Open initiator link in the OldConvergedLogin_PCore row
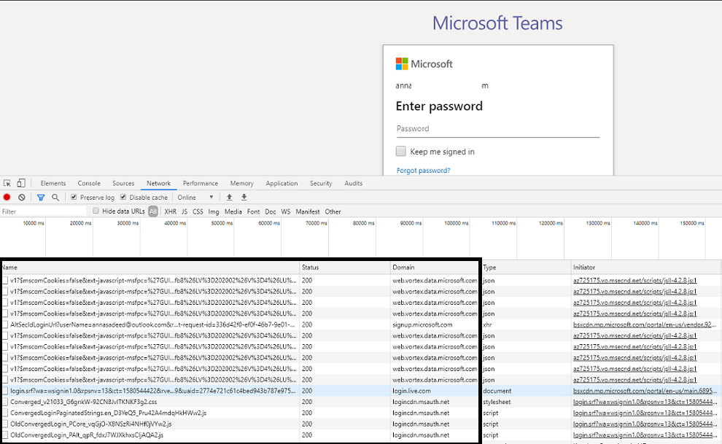Image resolution: width=722 pixels, height=444 pixels. [645, 424]
